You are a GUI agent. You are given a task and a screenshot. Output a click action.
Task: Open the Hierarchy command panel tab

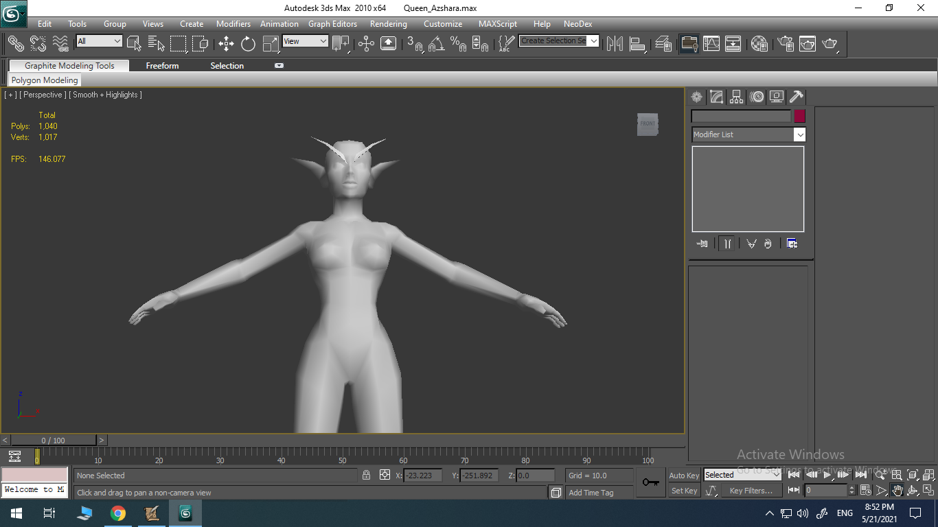coord(737,97)
